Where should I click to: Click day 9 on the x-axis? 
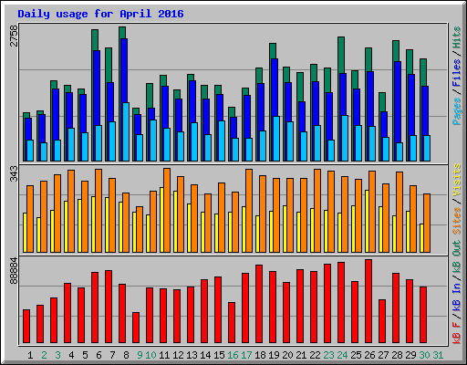[140, 355]
